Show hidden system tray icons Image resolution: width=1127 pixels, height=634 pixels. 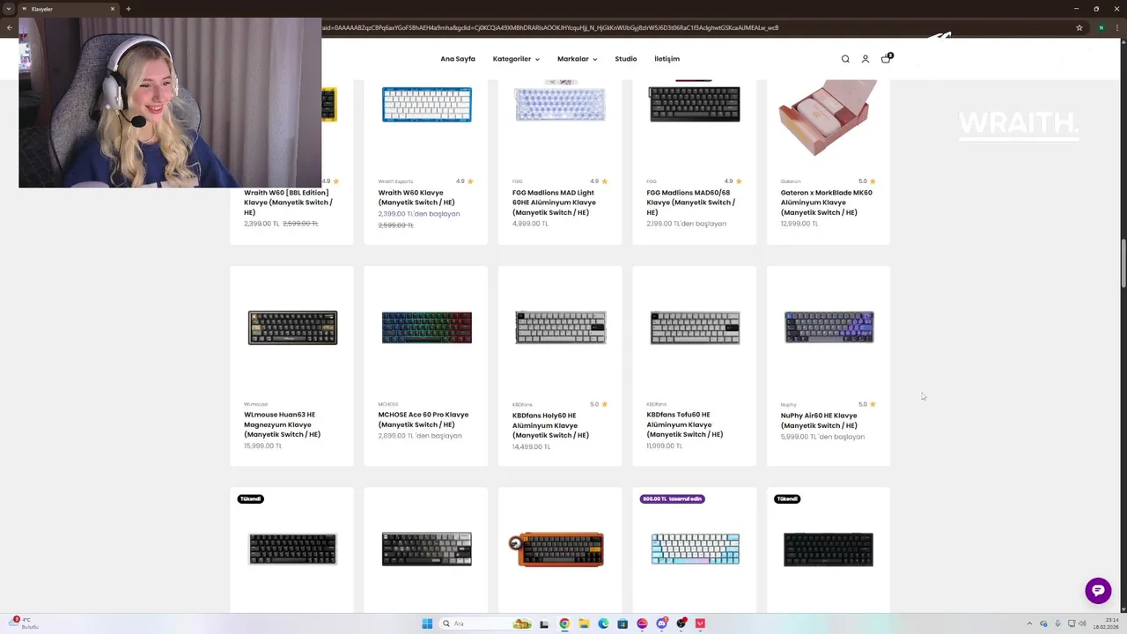[1029, 623]
